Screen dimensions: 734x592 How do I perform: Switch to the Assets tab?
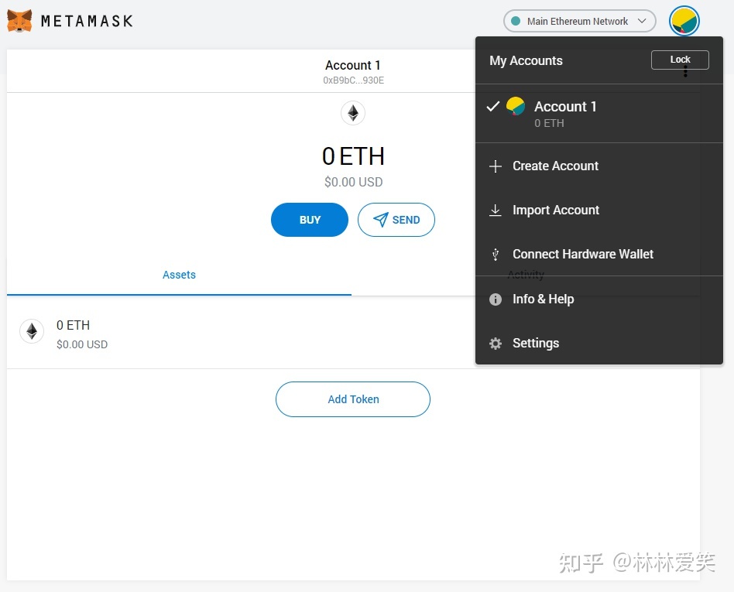coord(179,275)
